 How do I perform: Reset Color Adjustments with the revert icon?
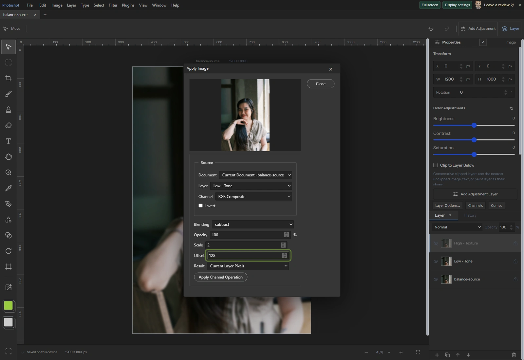tap(511, 108)
